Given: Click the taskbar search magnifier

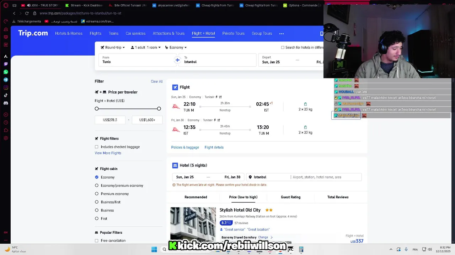Looking at the screenshot, I should (164, 250).
